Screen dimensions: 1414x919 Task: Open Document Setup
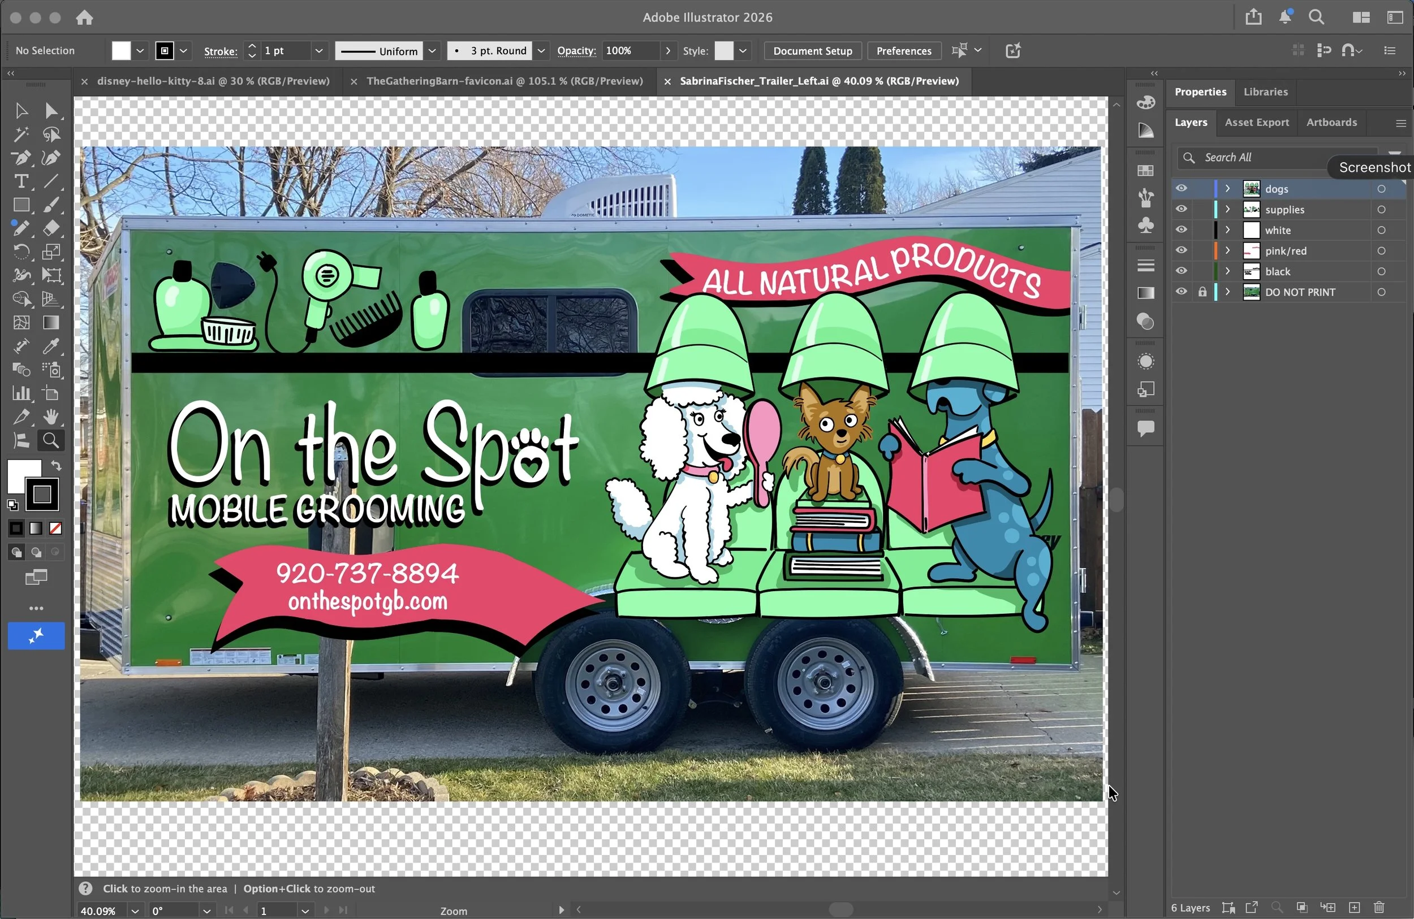click(x=812, y=51)
